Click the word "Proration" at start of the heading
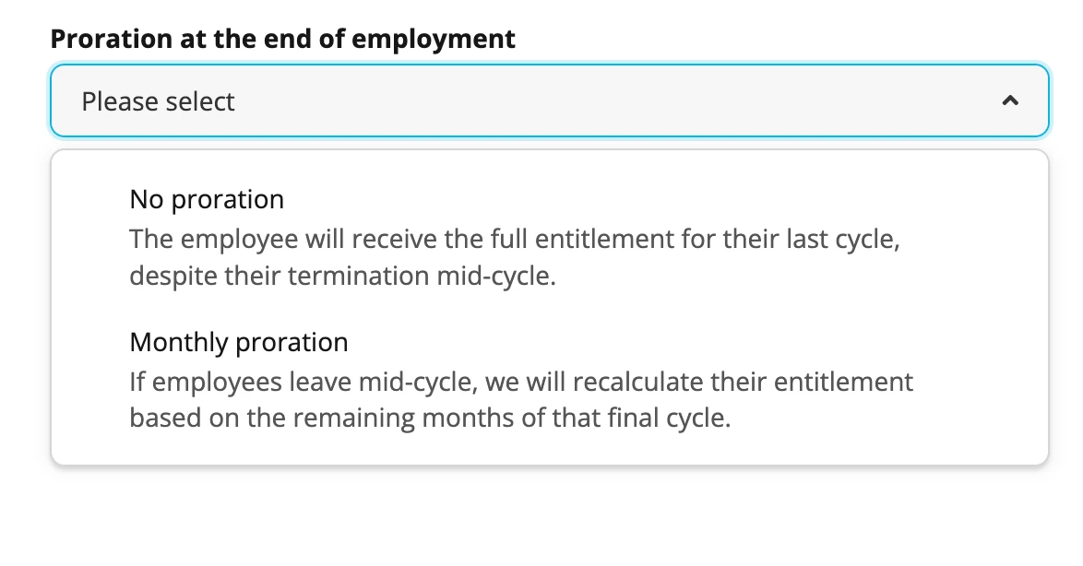Screen dimensions: 1083x566 pos(112,39)
